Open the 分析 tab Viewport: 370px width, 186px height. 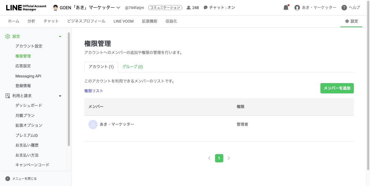click(31, 21)
